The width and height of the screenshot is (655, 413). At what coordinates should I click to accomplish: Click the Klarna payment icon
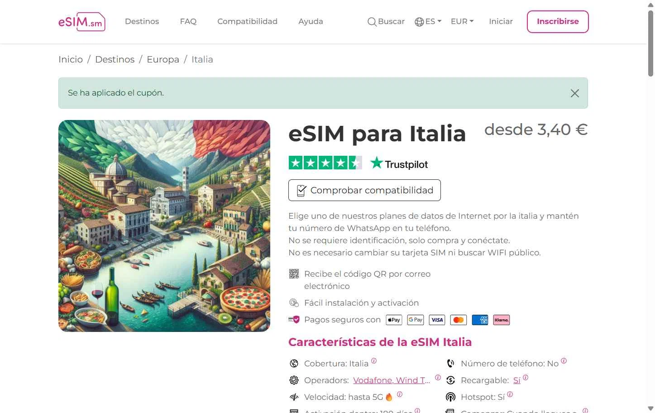pos(502,320)
